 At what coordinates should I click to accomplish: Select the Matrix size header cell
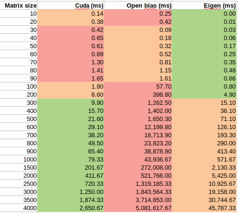click(x=19, y=6)
